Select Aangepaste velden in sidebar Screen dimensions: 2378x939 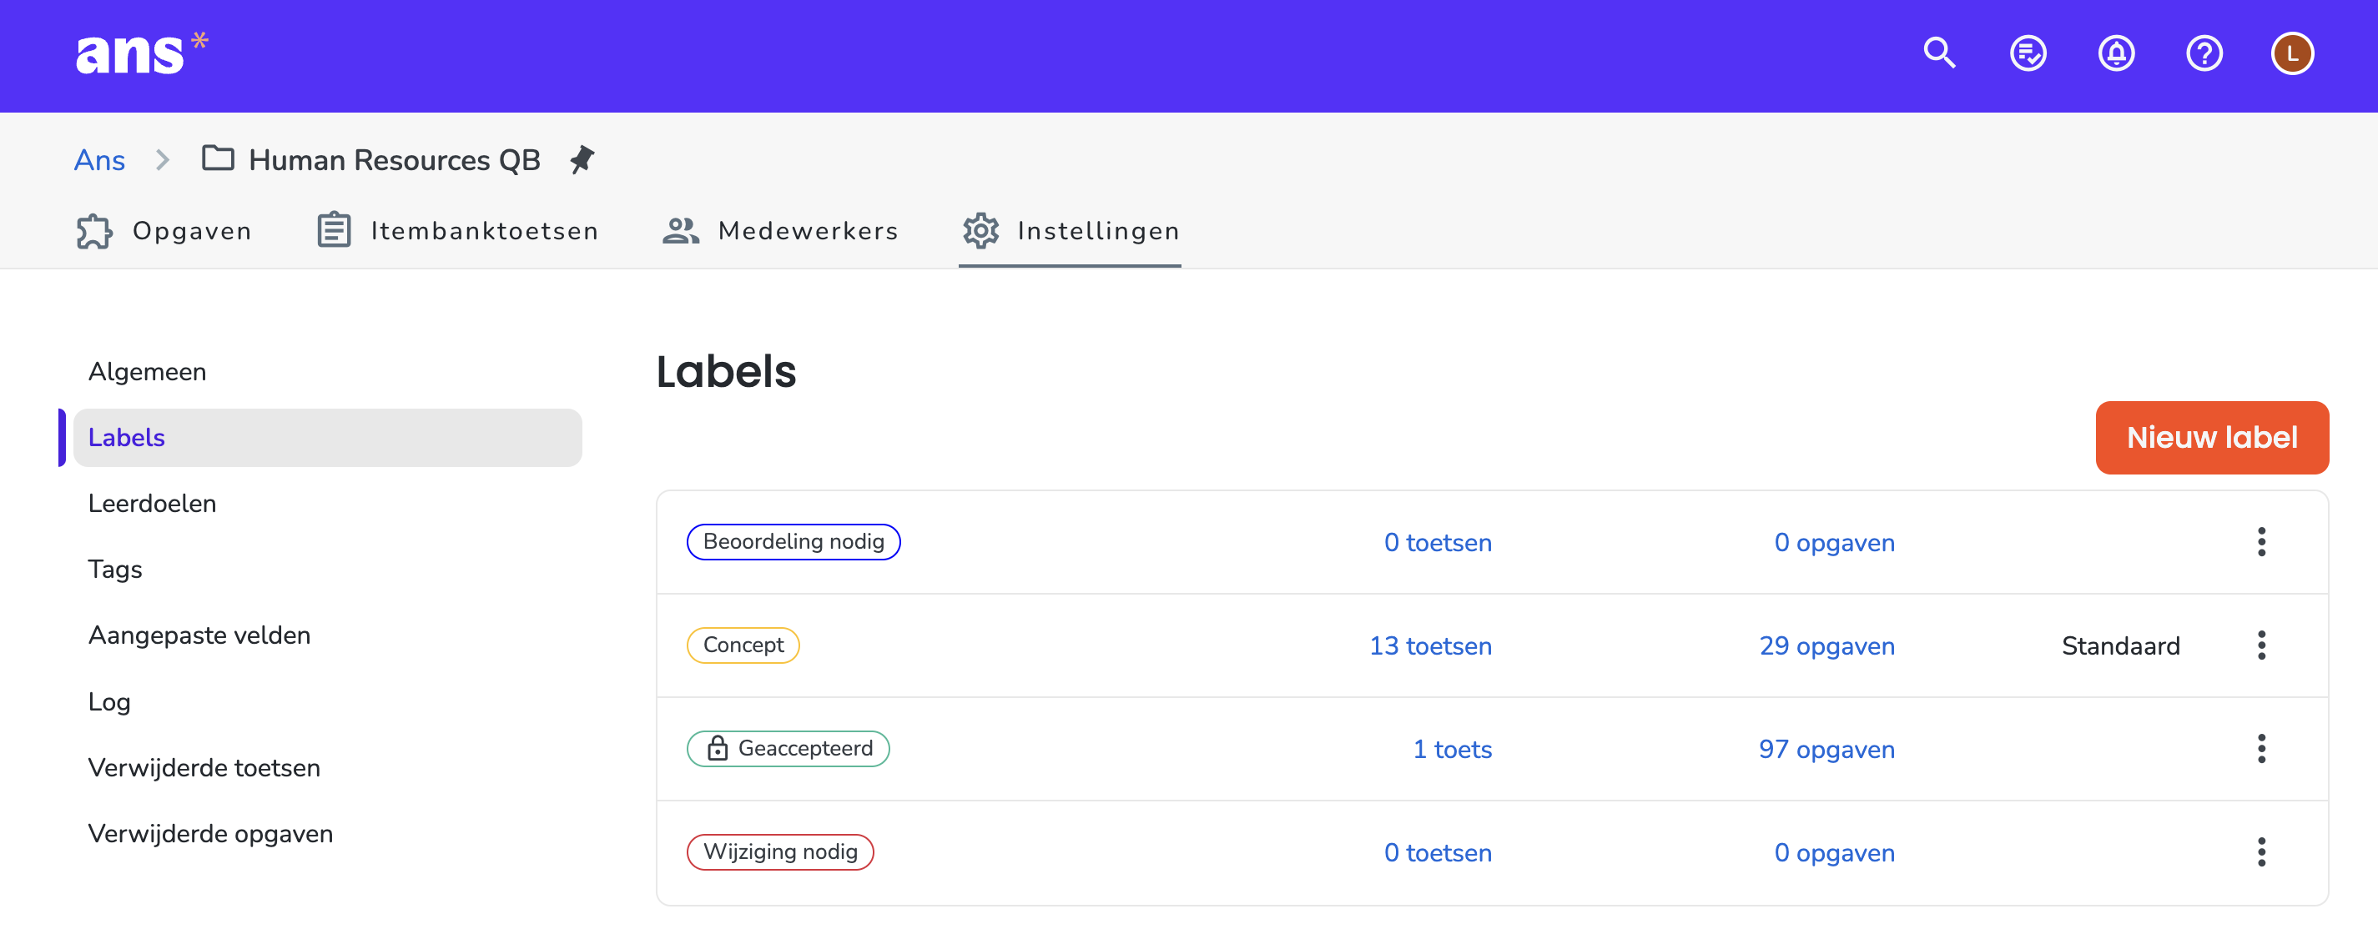point(328,635)
